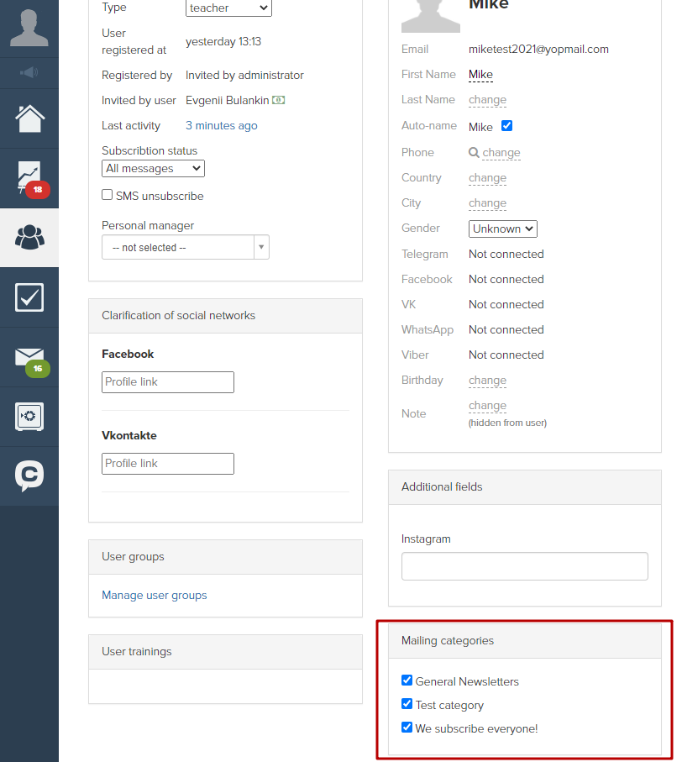Click the Telegram Not connected status
The width and height of the screenshot is (682, 762).
[506, 255]
